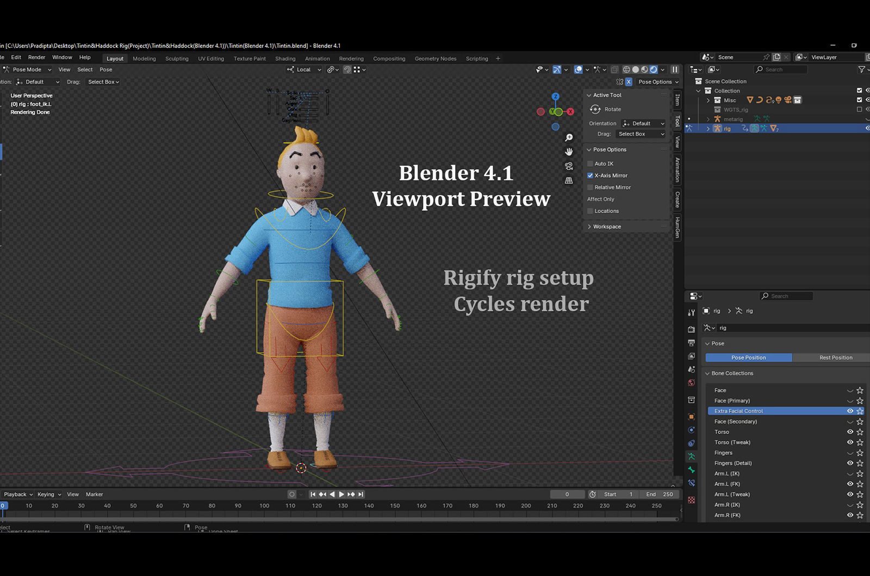Click the hand pan view navigation icon

(x=569, y=152)
